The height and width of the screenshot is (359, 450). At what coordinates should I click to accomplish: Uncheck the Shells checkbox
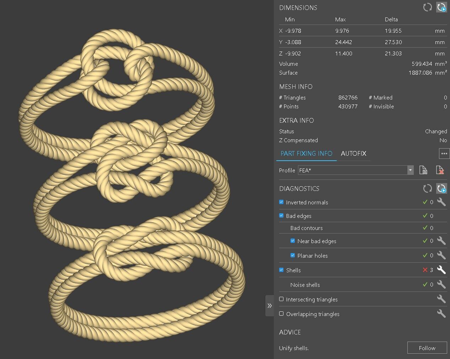point(281,270)
